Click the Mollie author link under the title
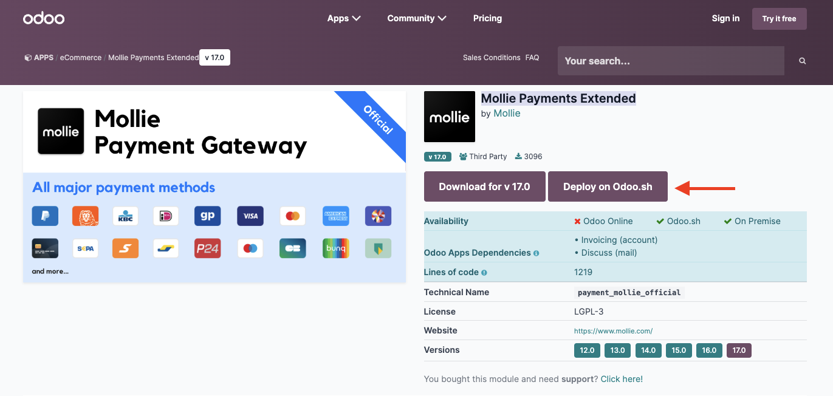Image resolution: width=833 pixels, height=396 pixels. (507, 114)
